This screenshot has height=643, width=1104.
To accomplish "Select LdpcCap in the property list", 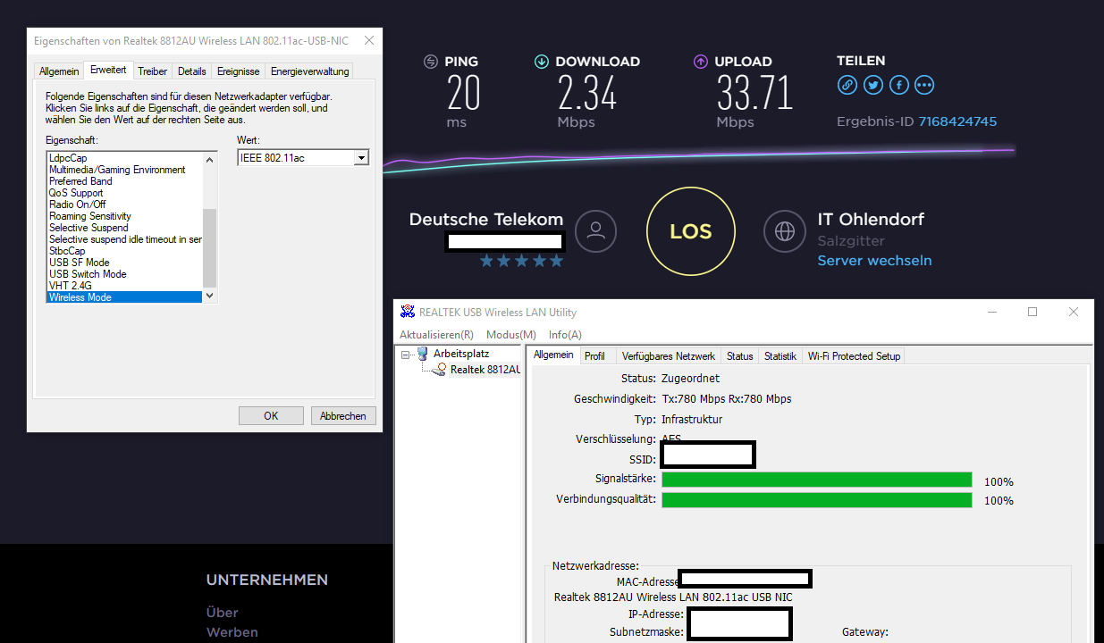I will click(124, 158).
